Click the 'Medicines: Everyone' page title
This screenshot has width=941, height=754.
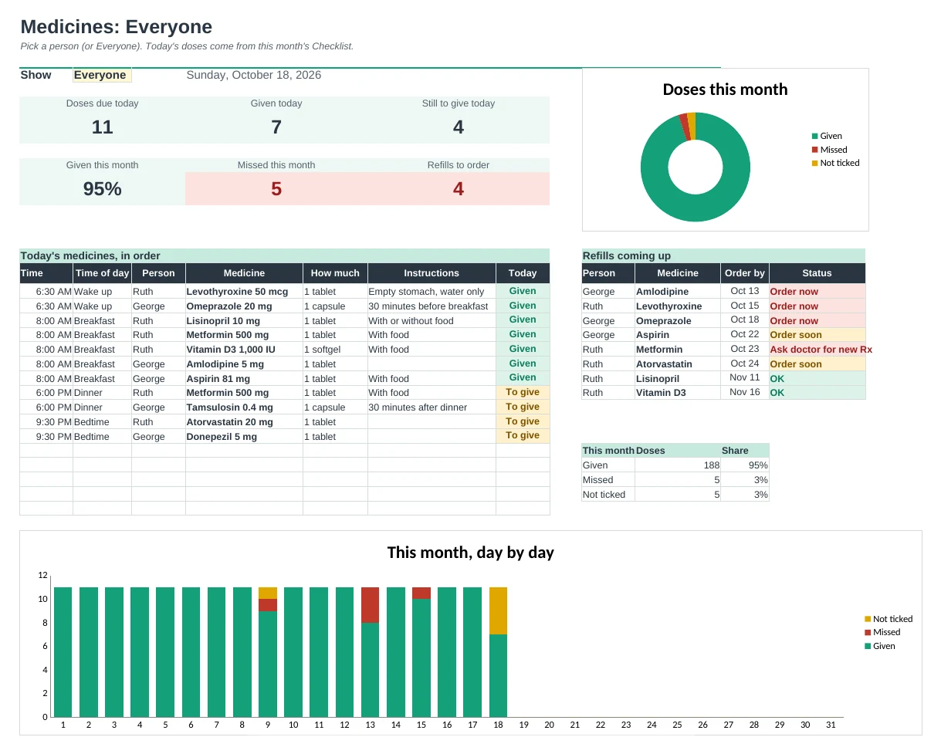(117, 27)
